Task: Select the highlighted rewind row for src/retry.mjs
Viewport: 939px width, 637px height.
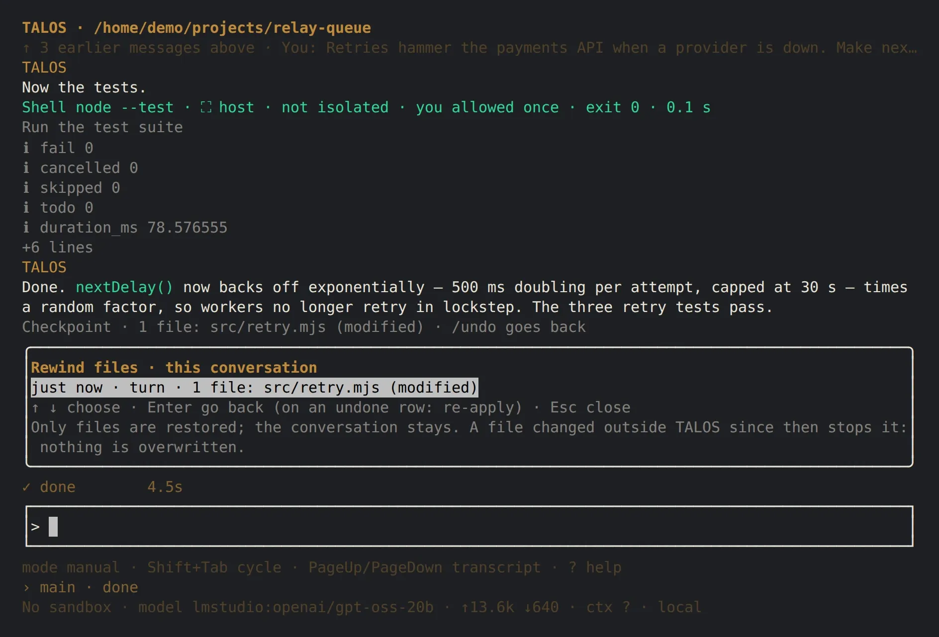Action: tap(254, 388)
